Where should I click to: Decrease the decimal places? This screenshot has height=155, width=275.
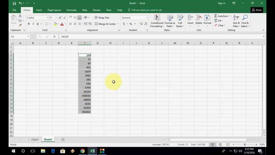point(146,24)
